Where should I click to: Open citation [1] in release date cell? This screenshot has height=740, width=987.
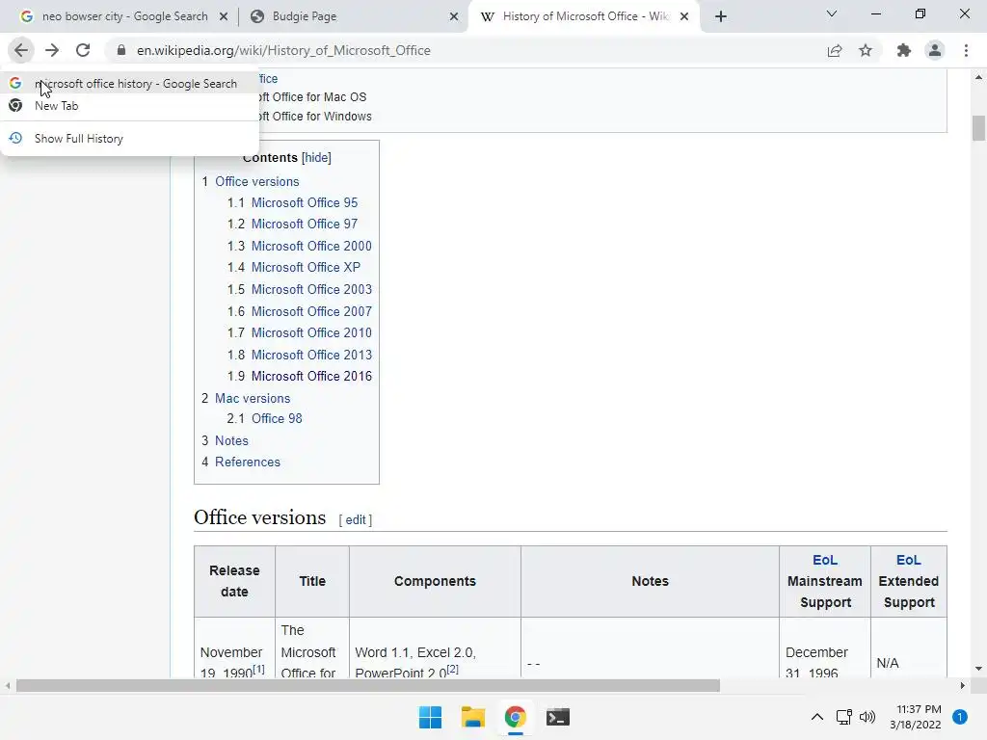point(258,669)
